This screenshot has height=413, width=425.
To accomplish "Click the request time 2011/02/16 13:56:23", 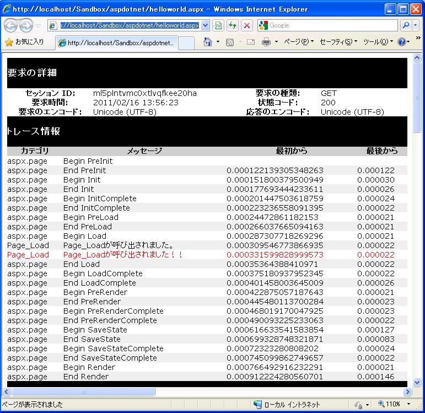I will pos(136,103).
